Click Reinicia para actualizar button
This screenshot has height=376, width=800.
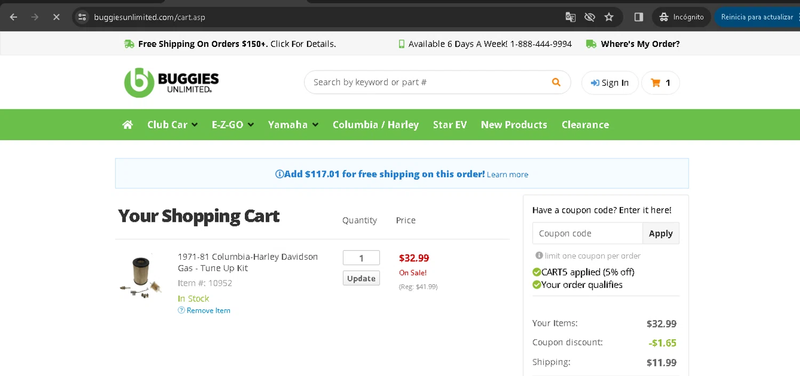757,17
